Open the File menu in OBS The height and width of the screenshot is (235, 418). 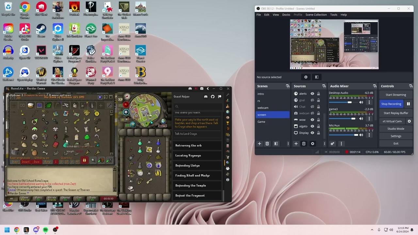click(x=259, y=15)
